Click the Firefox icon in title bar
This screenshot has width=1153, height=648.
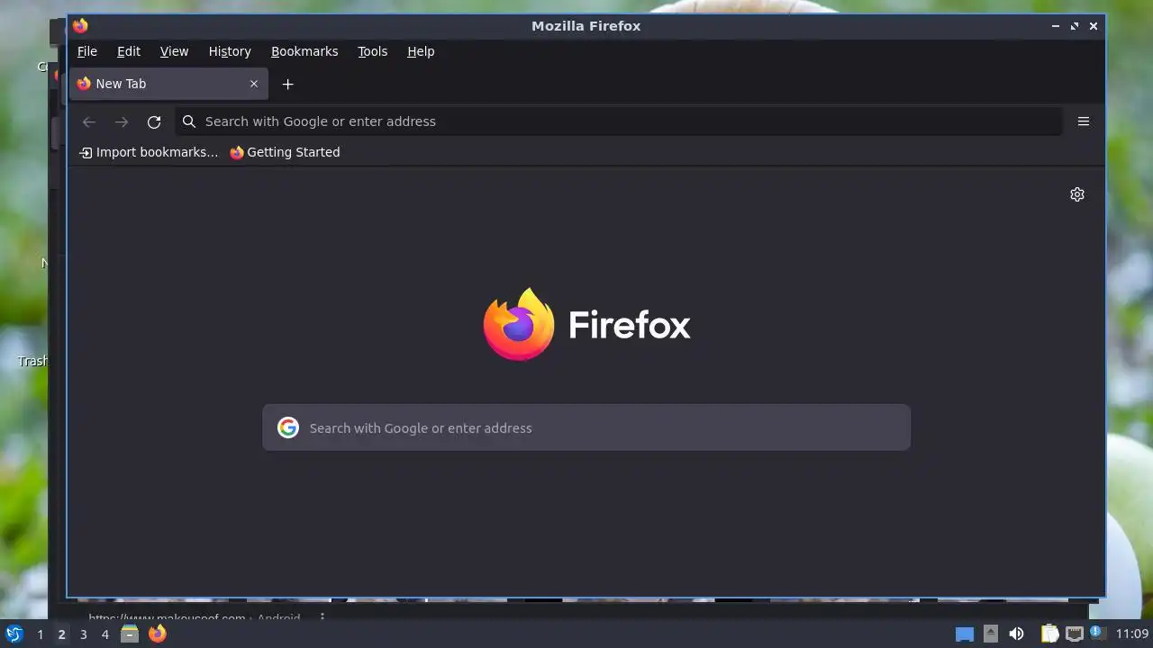tap(80, 25)
